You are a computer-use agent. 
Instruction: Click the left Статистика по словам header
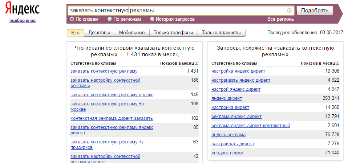93,63
